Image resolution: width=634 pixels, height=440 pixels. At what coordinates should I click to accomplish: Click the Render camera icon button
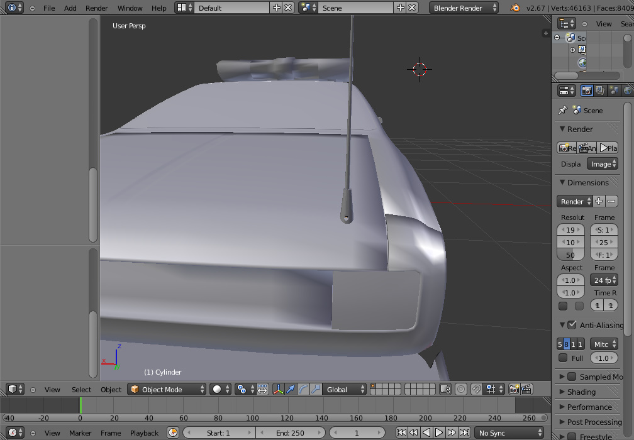pos(567,148)
